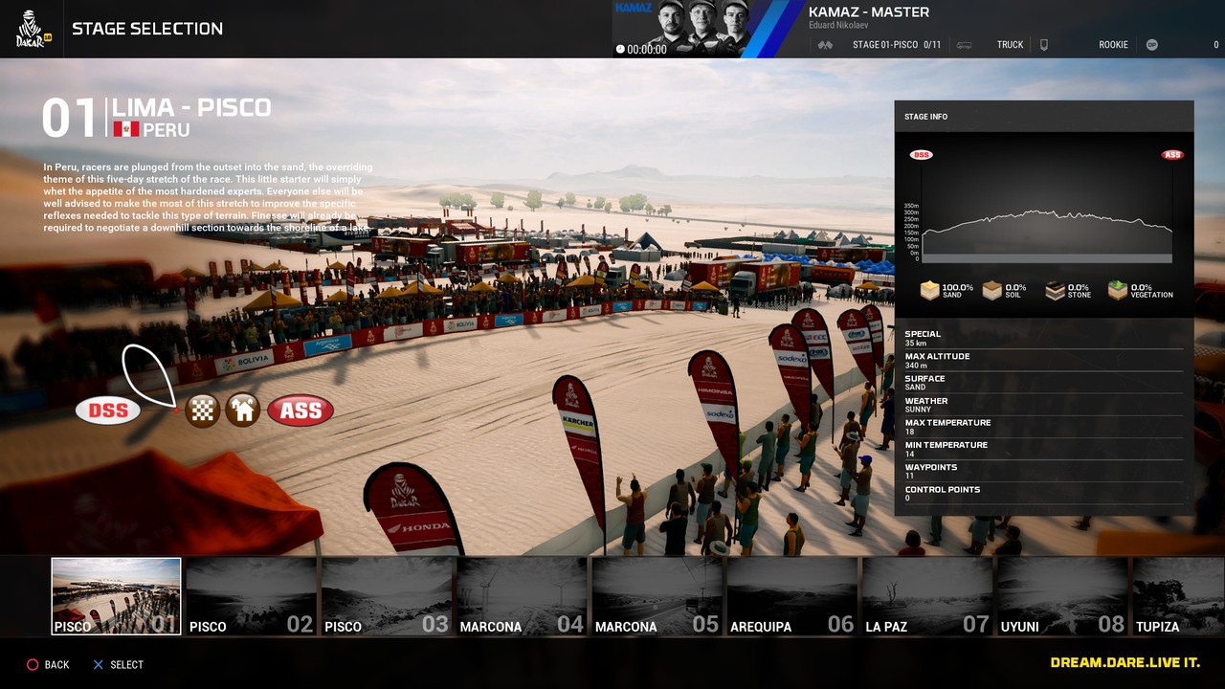The height and width of the screenshot is (689, 1225).
Task: Click the DP points coin icon
Action: (x=1152, y=45)
